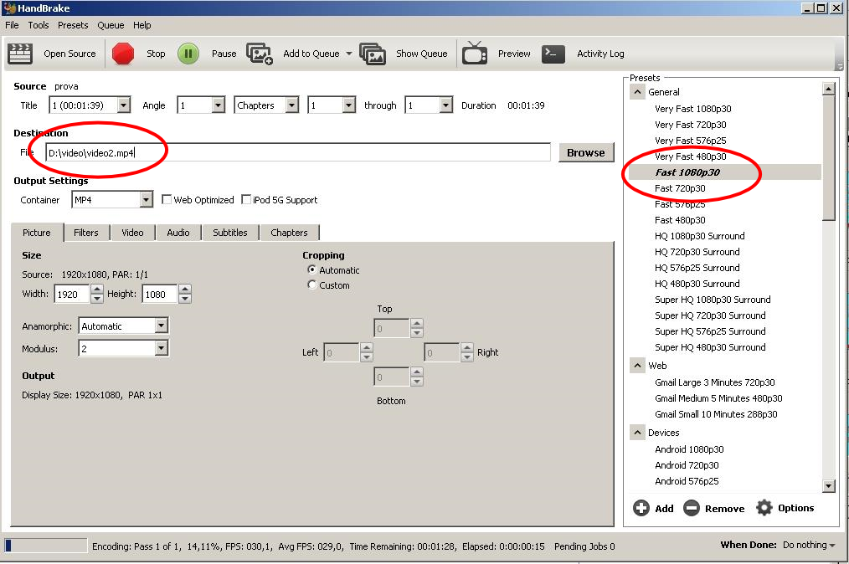
Task: Click in the Height value field
Action: (160, 294)
